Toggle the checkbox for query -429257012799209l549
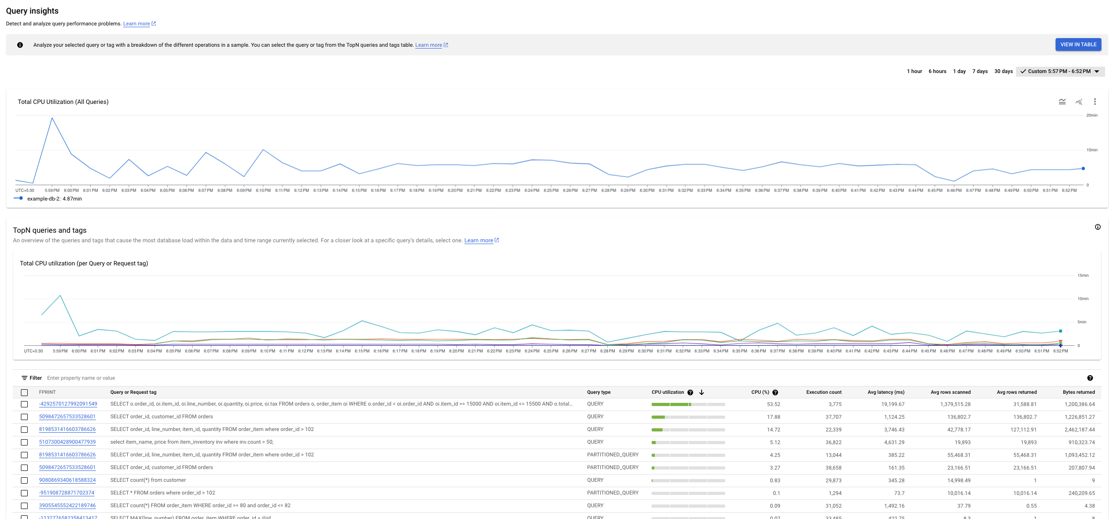Image resolution: width=1116 pixels, height=519 pixels. tap(23, 404)
